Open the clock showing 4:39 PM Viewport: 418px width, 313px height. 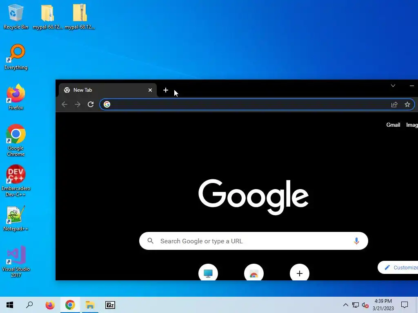(383, 305)
